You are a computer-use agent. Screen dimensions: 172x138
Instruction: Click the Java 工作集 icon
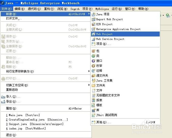(93, 81)
